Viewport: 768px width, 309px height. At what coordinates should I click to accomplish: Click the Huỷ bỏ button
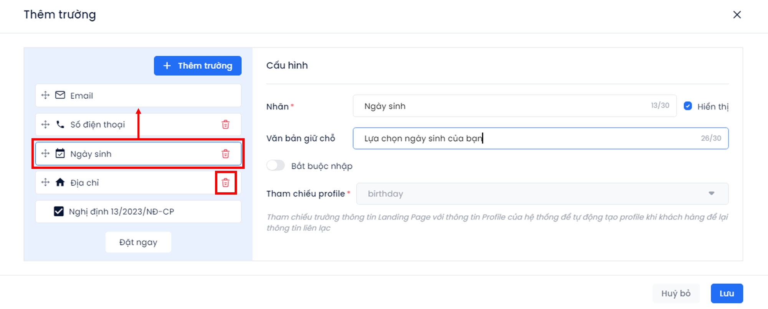(676, 293)
